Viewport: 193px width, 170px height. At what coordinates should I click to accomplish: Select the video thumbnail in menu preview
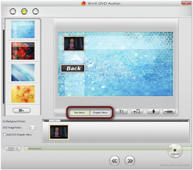coord(74,43)
